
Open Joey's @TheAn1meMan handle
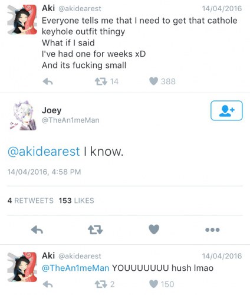71,120
